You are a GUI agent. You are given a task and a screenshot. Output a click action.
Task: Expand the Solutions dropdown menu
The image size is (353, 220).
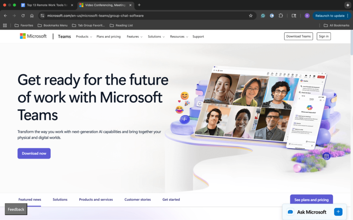[x=156, y=36]
